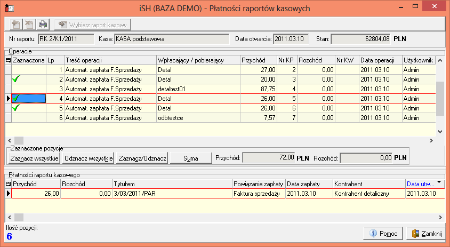The image size is (450, 247).
Task: Maximize the iSH window
Action: 415,6
